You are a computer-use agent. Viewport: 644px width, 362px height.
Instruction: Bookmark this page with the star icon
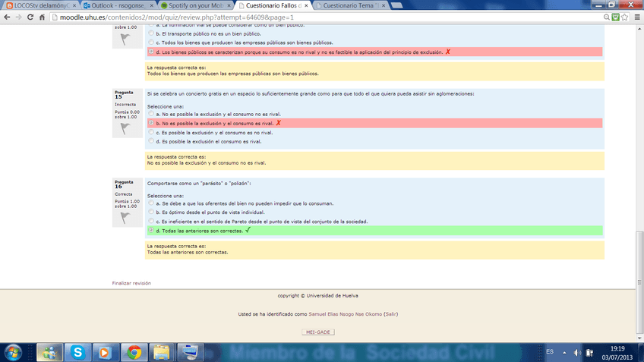625,17
